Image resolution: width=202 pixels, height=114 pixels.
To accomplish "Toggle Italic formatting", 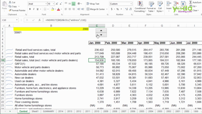I will (34, 9).
